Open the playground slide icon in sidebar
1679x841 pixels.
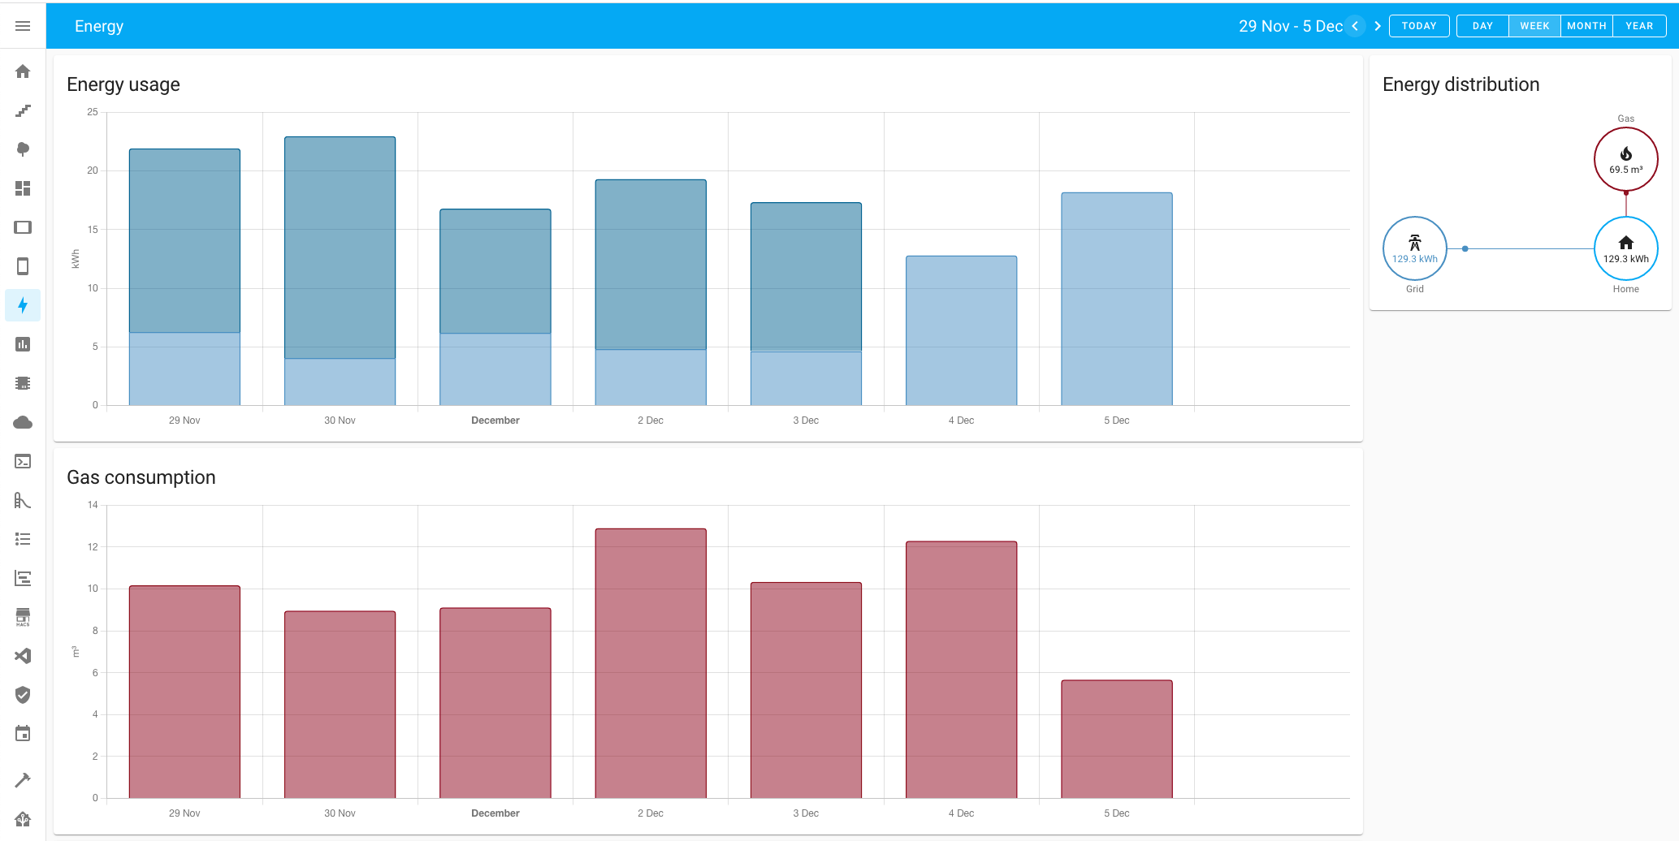tap(23, 500)
